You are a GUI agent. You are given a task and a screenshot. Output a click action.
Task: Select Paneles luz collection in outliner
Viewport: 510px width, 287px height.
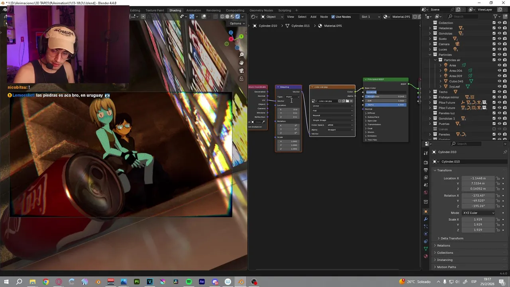(446, 113)
